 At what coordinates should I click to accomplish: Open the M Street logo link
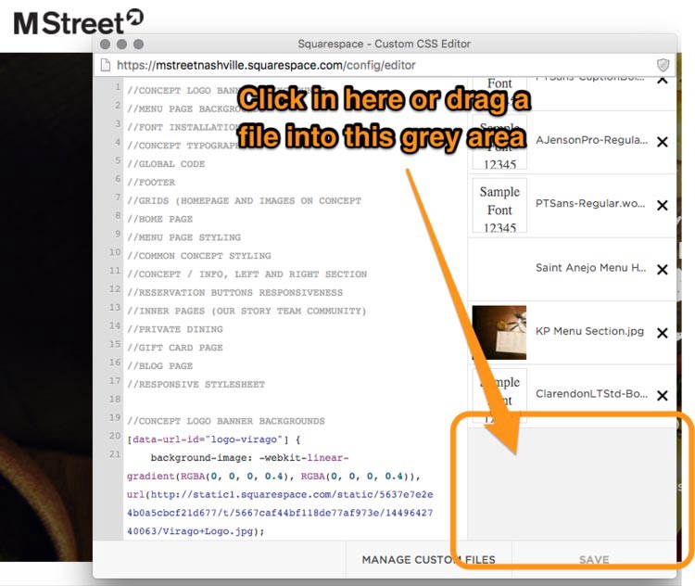[x=78, y=22]
